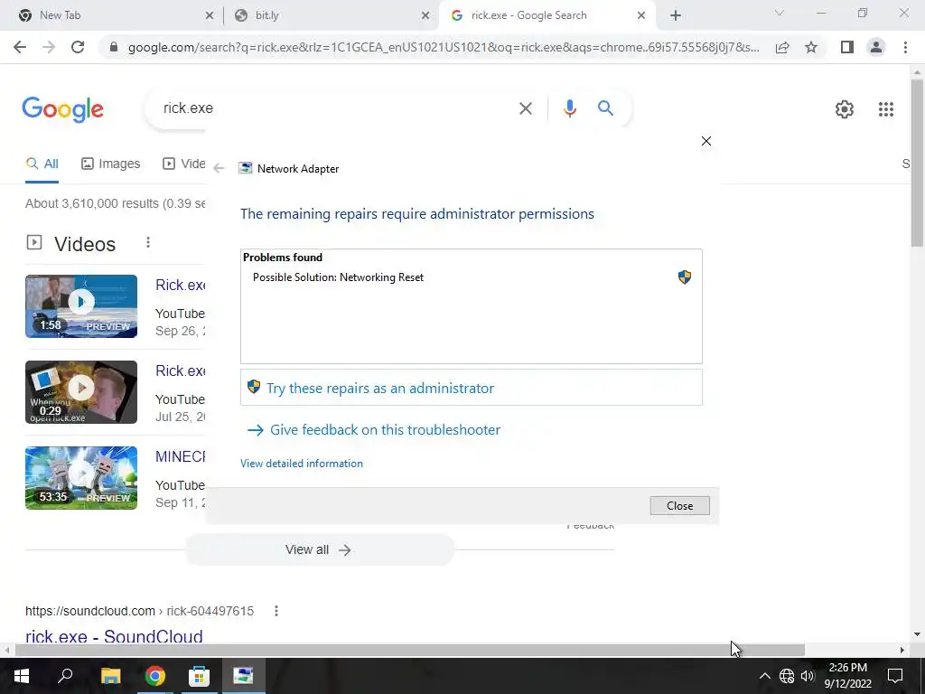Click the forward navigation arrow in Chrome
The image size is (925, 694).
(x=49, y=47)
